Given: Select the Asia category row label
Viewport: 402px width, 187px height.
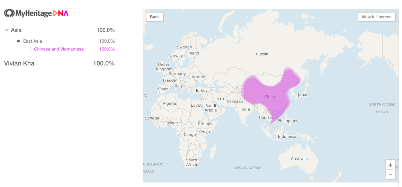Looking at the screenshot, I should point(16,30).
